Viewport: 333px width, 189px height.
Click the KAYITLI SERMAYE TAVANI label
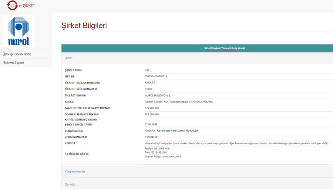[81, 119]
